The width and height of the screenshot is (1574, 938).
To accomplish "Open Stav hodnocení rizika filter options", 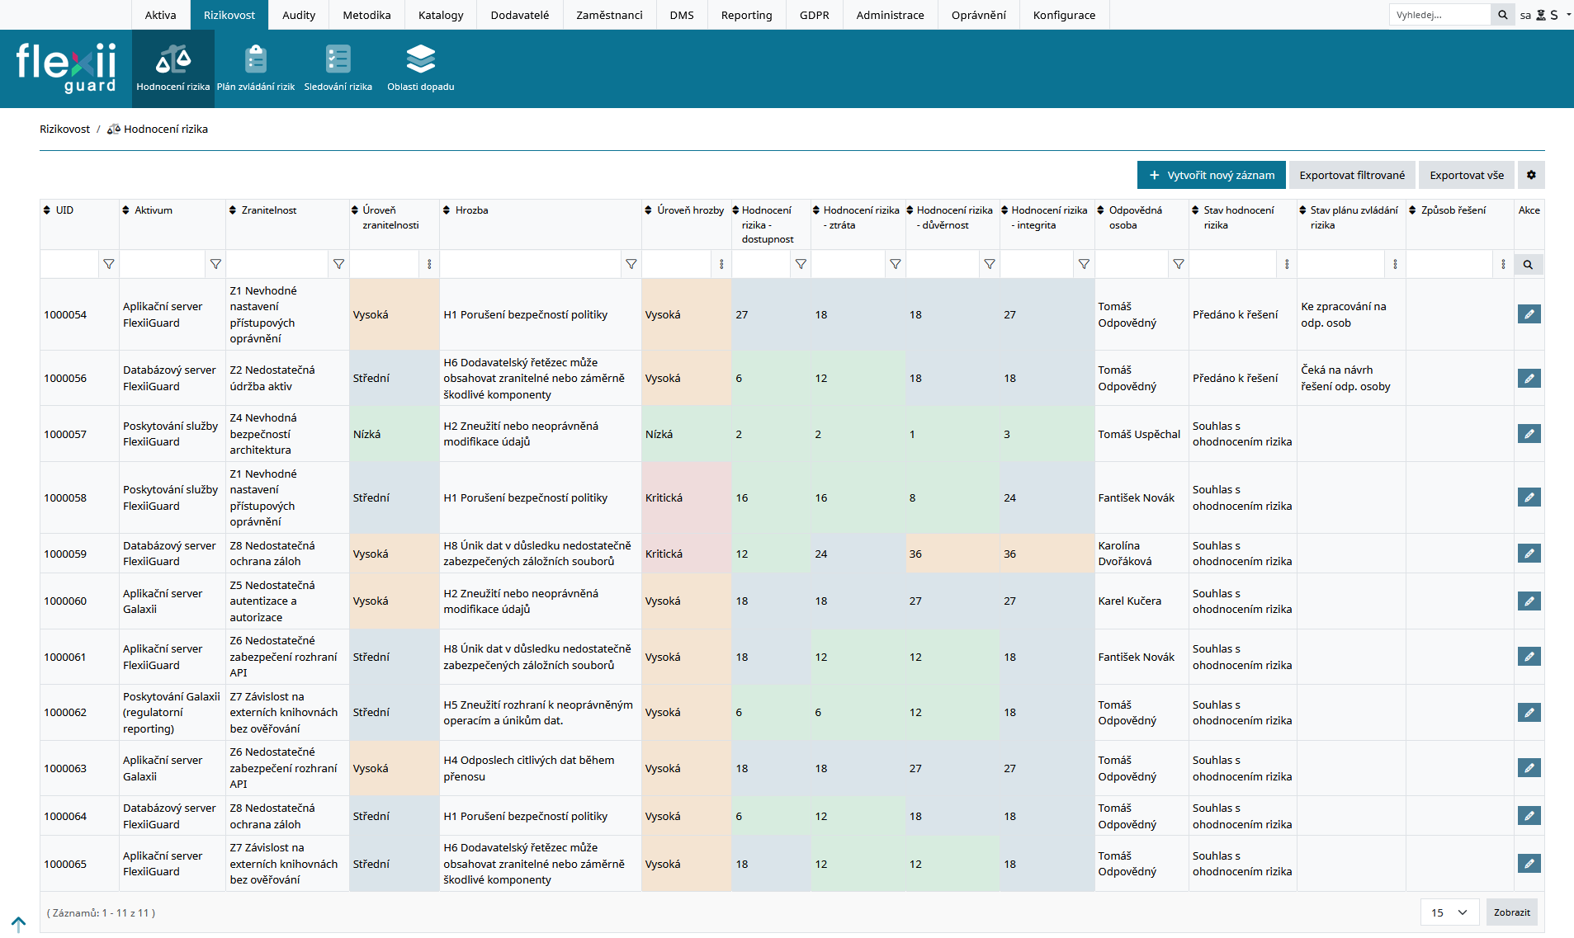I will [x=1287, y=264].
